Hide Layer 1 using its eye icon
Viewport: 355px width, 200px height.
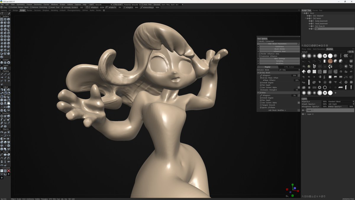(303, 110)
